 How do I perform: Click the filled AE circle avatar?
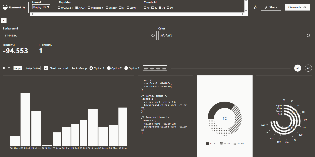(x=298, y=68)
